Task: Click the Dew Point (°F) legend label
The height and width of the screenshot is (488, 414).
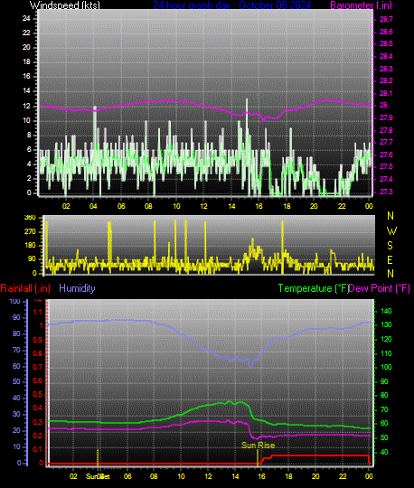Action: (379, 288)
